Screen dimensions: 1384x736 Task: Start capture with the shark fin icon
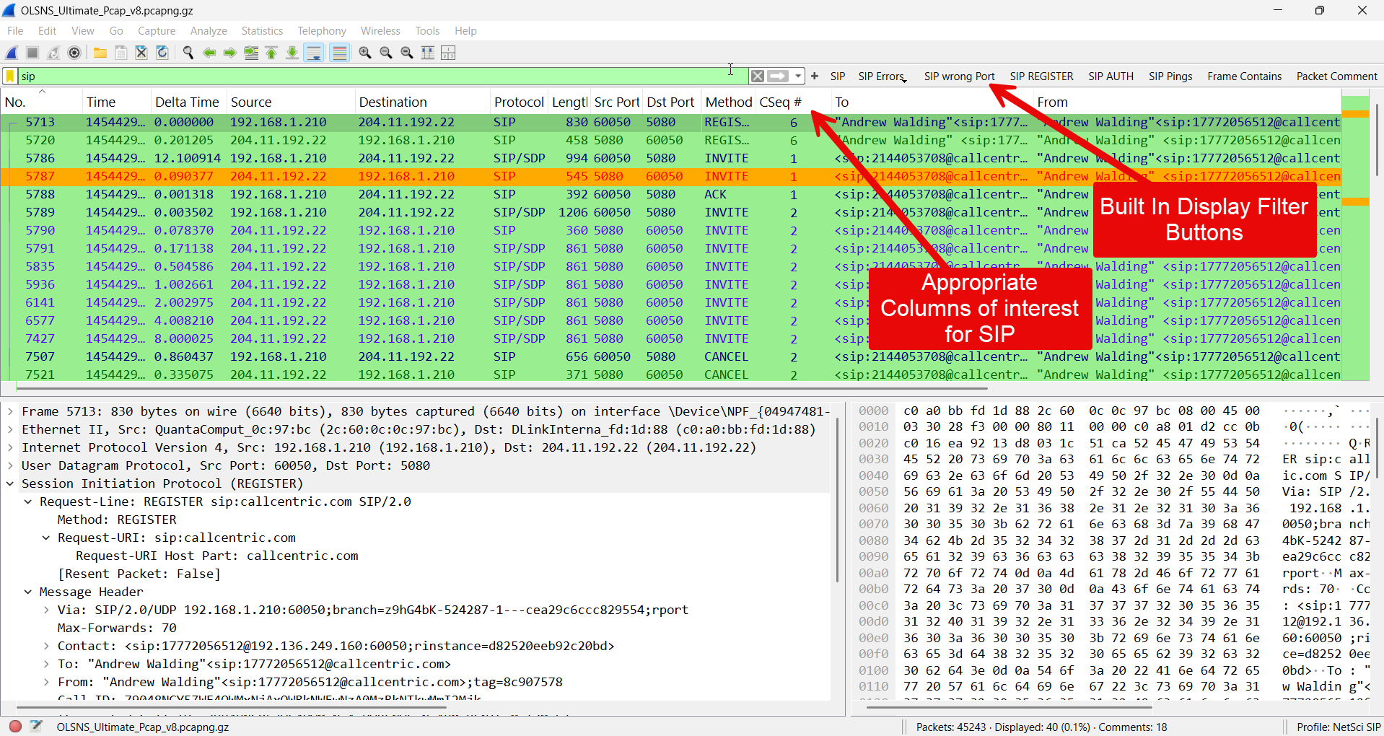pos(12,53)
